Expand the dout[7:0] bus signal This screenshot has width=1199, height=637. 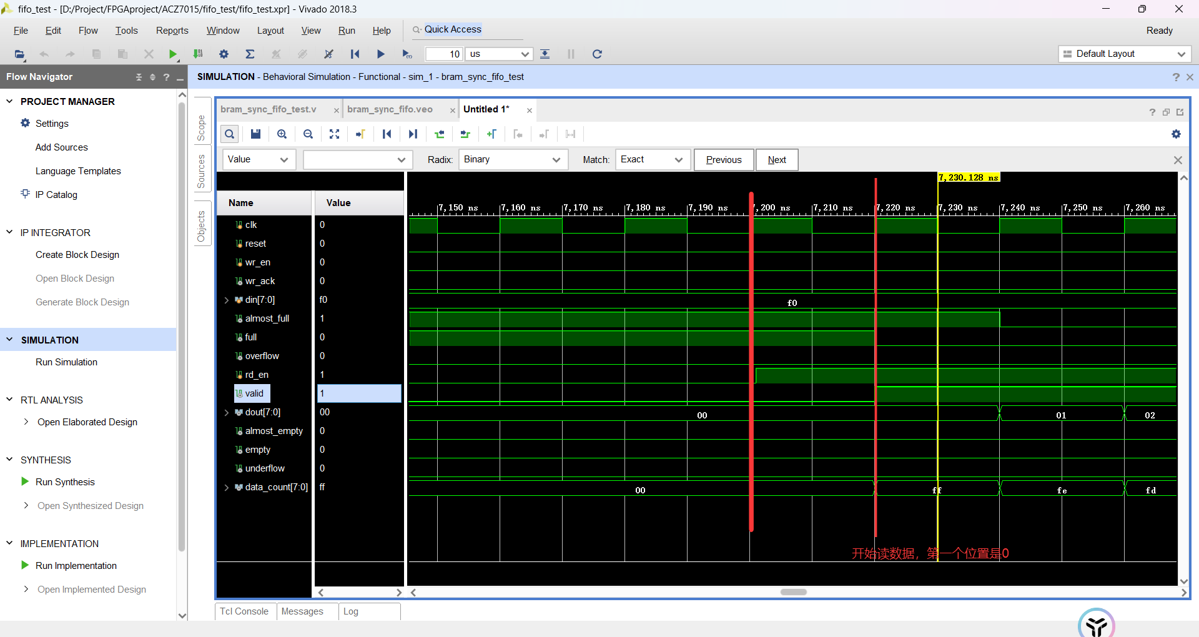227,413
